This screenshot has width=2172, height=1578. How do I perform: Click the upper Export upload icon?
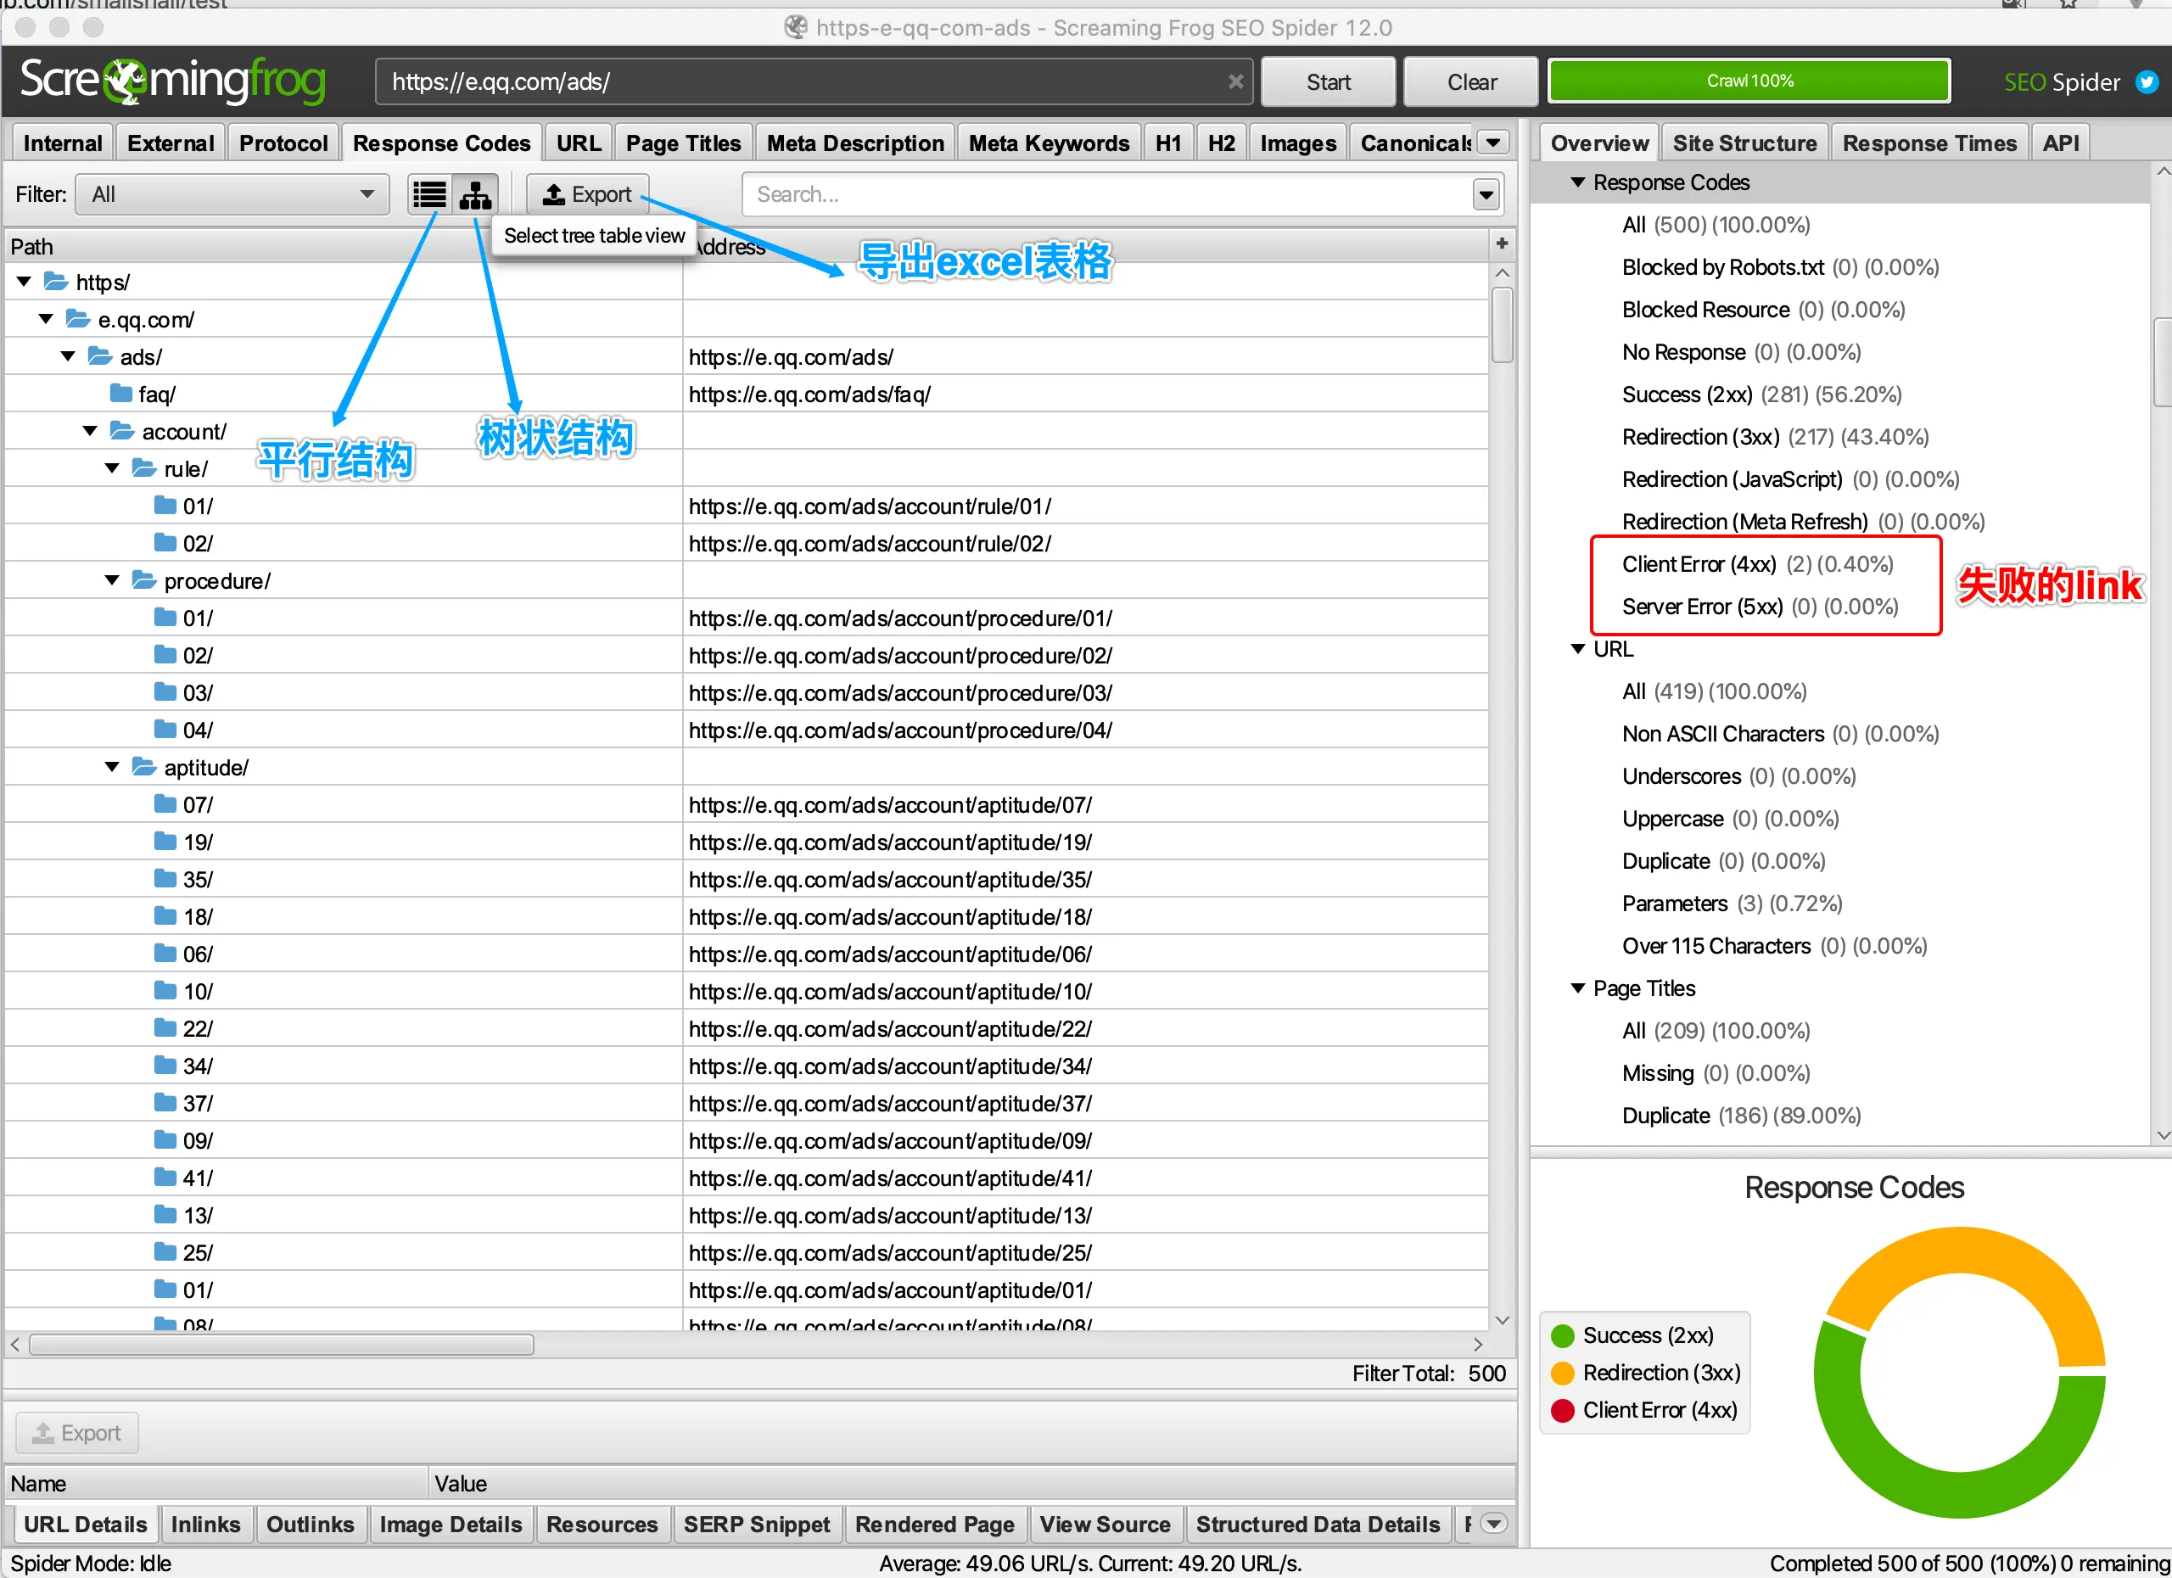(553, 194)
